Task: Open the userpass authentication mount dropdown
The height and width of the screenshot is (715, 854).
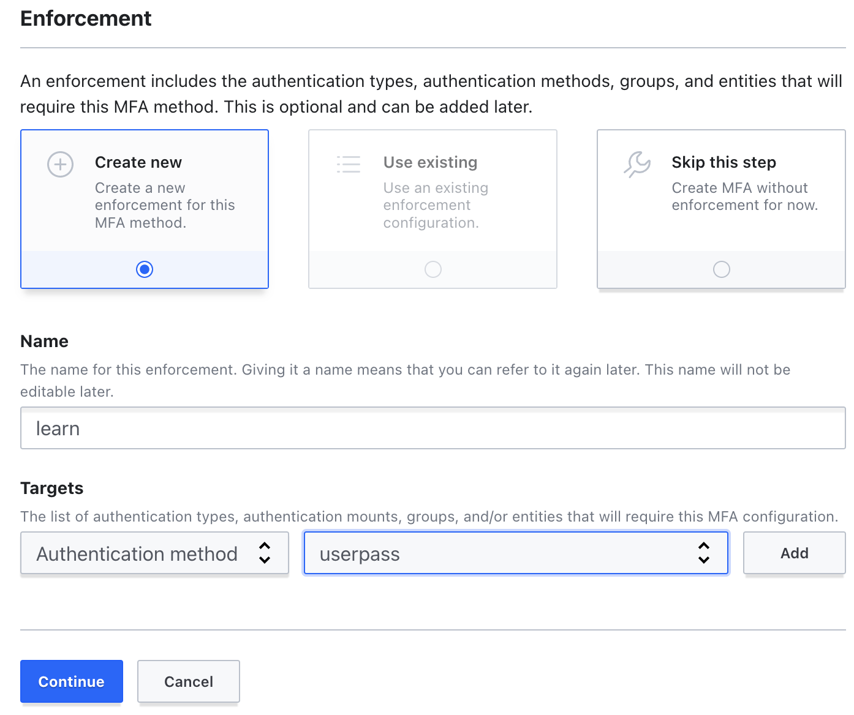Action: tap(516, 553)
